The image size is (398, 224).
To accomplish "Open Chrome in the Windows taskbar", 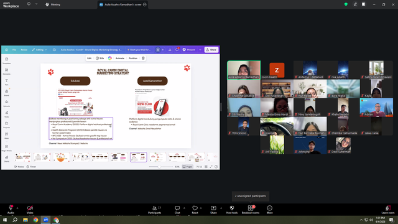I will (x=35, y=220).
